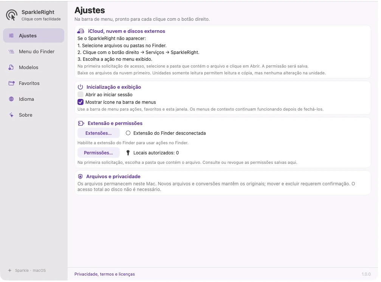Viewport: 381px width, 282px height.
Task: Click the Arquivos e privacidade heading
Action: pos(113,176)
